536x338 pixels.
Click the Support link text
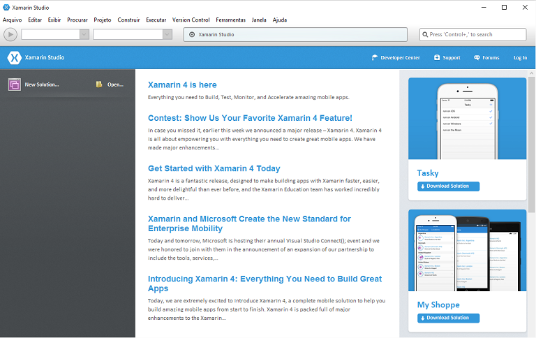tap(452, 57)
